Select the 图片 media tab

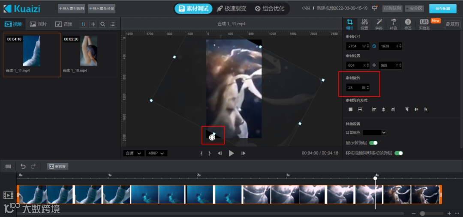tap(39, 24)
